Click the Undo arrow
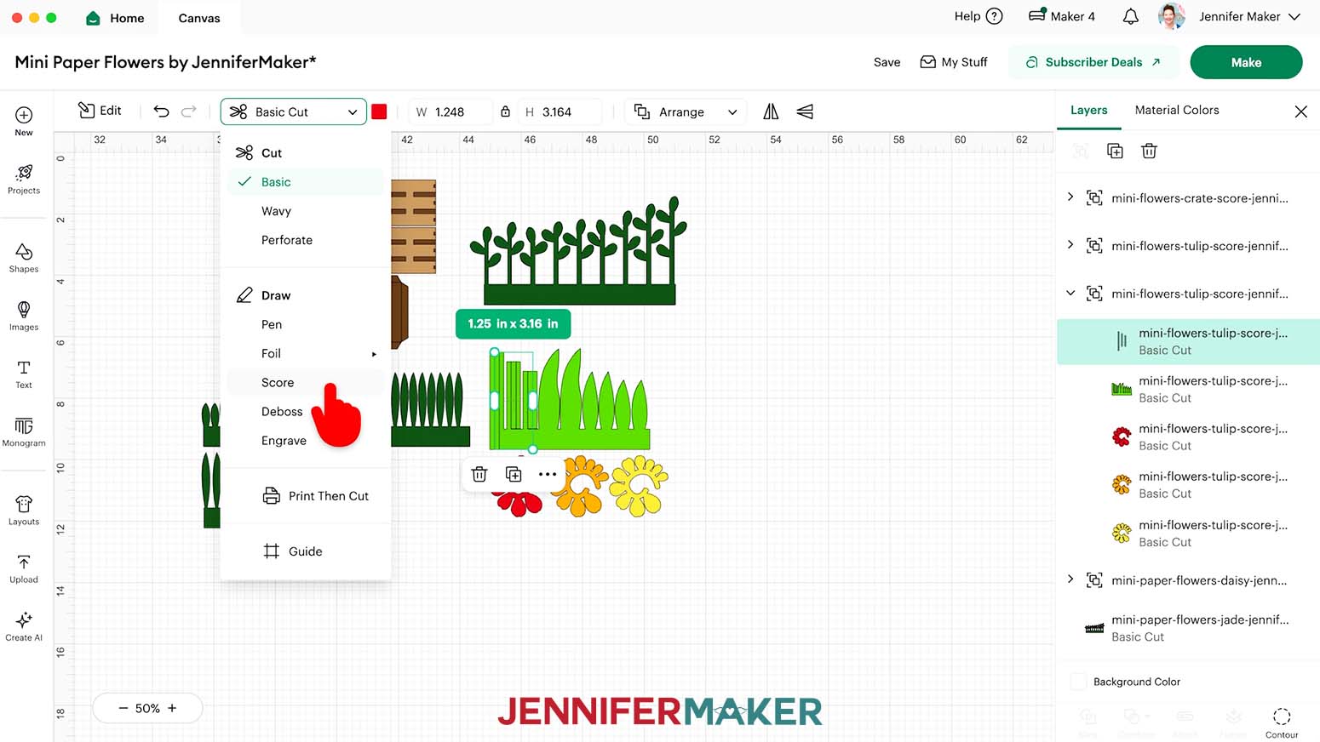 (x=161, y=111)
